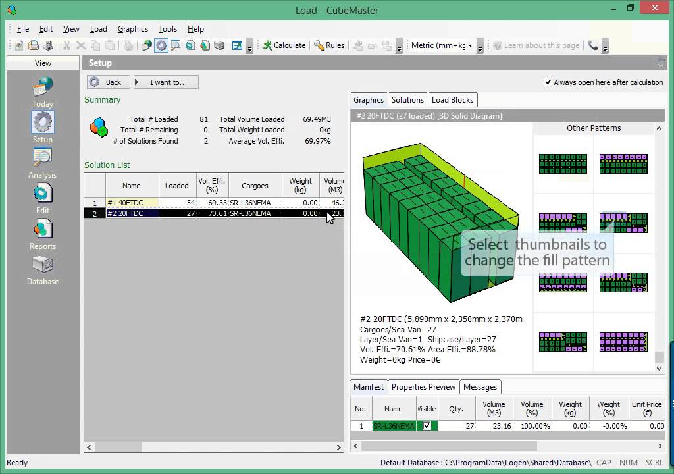Toggle Visible checkbox for SR-L36NEMA manifest row
The image size is (674, 474).
pyautogui.click(x=427, y=426)
